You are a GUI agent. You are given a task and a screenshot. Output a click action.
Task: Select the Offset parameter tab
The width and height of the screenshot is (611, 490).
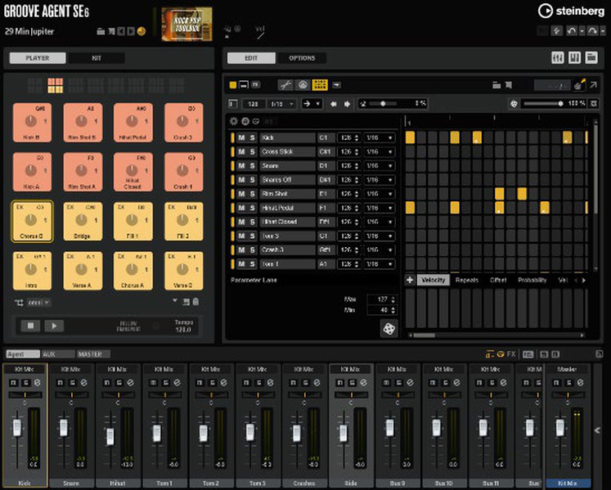498,280
